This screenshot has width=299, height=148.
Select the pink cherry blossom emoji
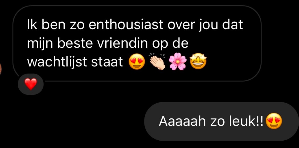tap(178, 61)
